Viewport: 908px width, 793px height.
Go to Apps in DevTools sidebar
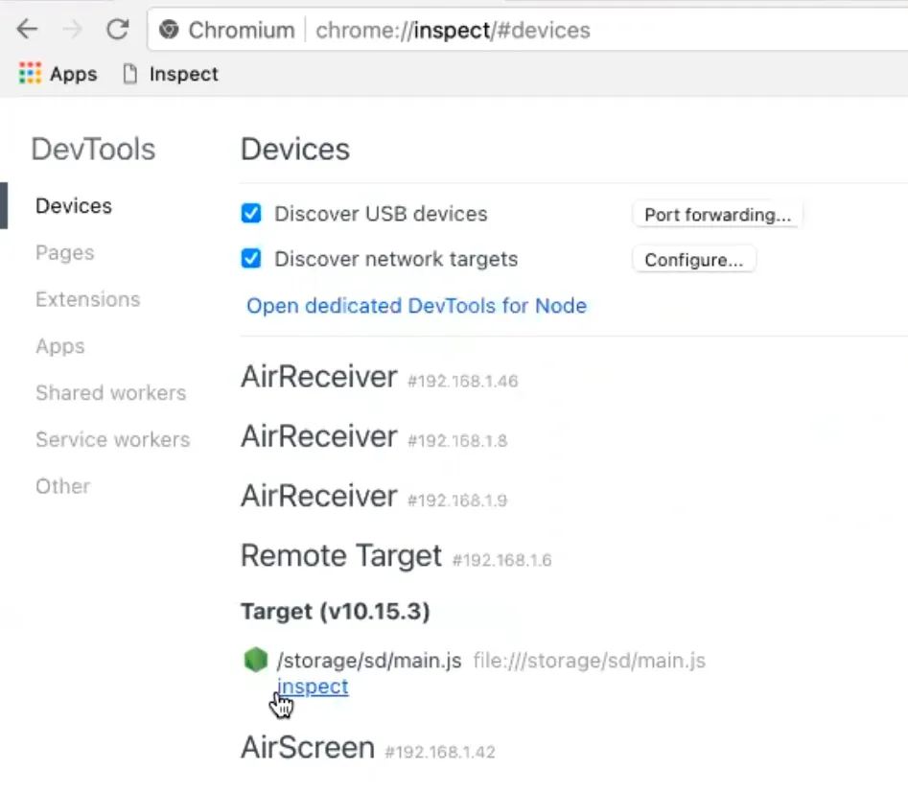[60, 346]
